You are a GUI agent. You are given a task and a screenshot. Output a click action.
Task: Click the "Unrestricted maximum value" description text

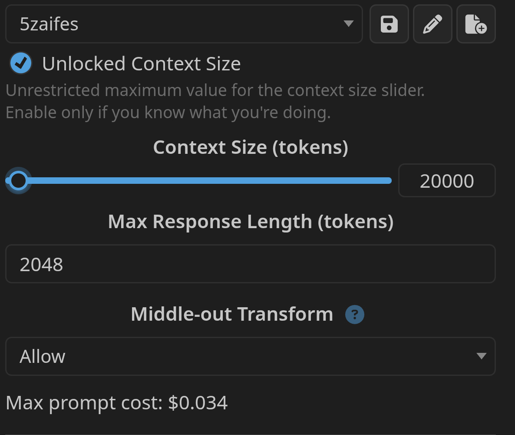tap(215, 90)
